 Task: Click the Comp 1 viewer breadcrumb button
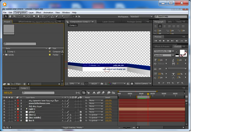73,25
